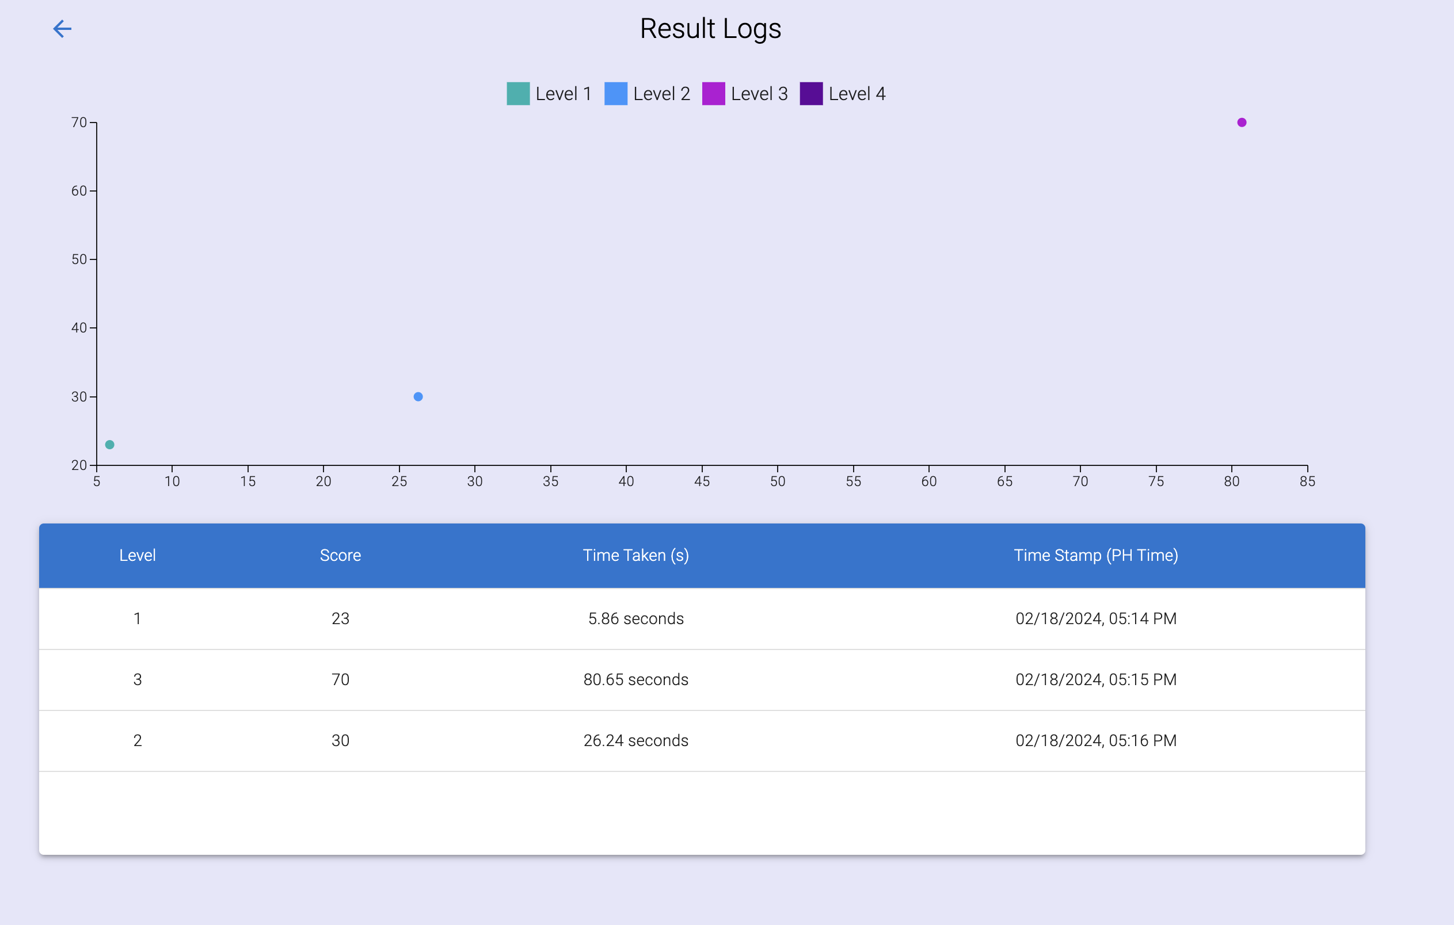The image size is (1454, 925).
Task: Click the Result Logs page title
Action: pyautogui.click(x=710, y=28)
